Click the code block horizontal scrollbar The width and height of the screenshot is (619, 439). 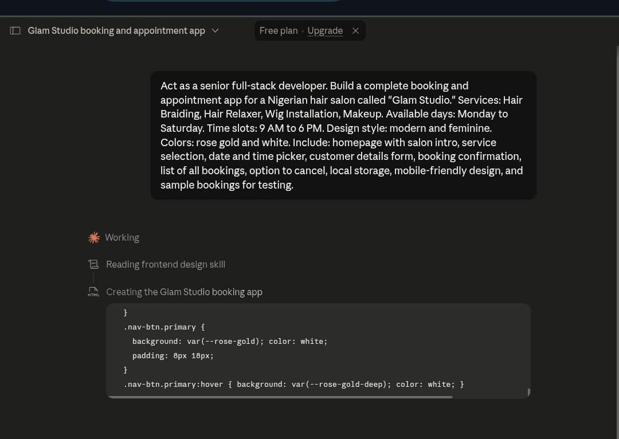[280, 397]
